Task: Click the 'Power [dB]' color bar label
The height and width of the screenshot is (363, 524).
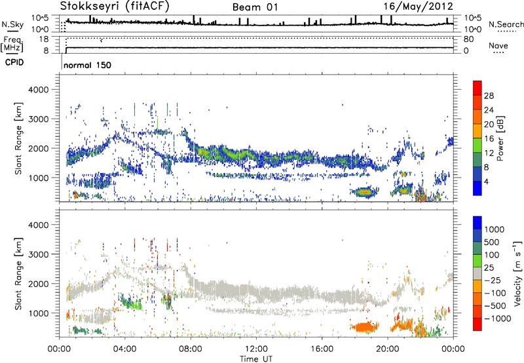Action: 500,138
